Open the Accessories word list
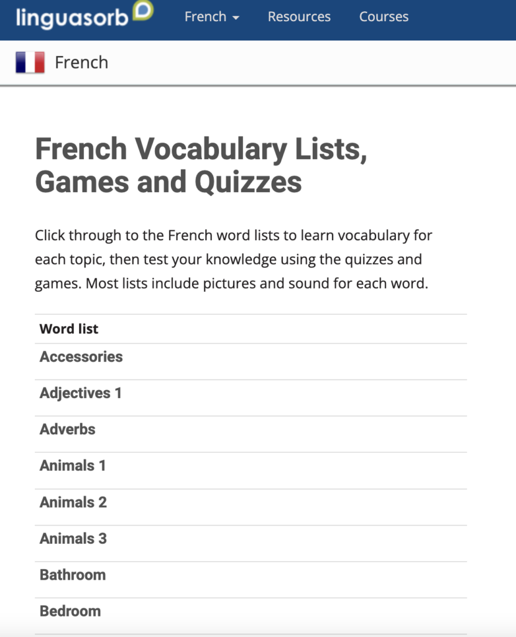 (x=81, y=357)
